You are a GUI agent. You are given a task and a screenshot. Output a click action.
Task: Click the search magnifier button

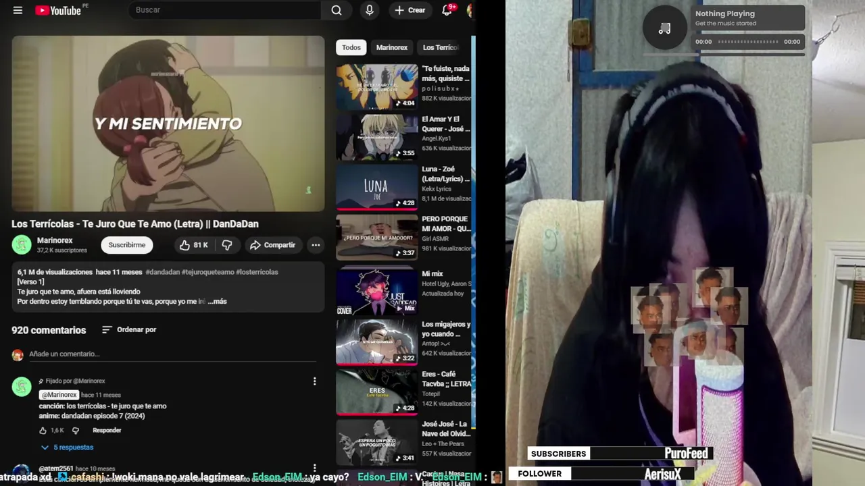pos(336,10)
